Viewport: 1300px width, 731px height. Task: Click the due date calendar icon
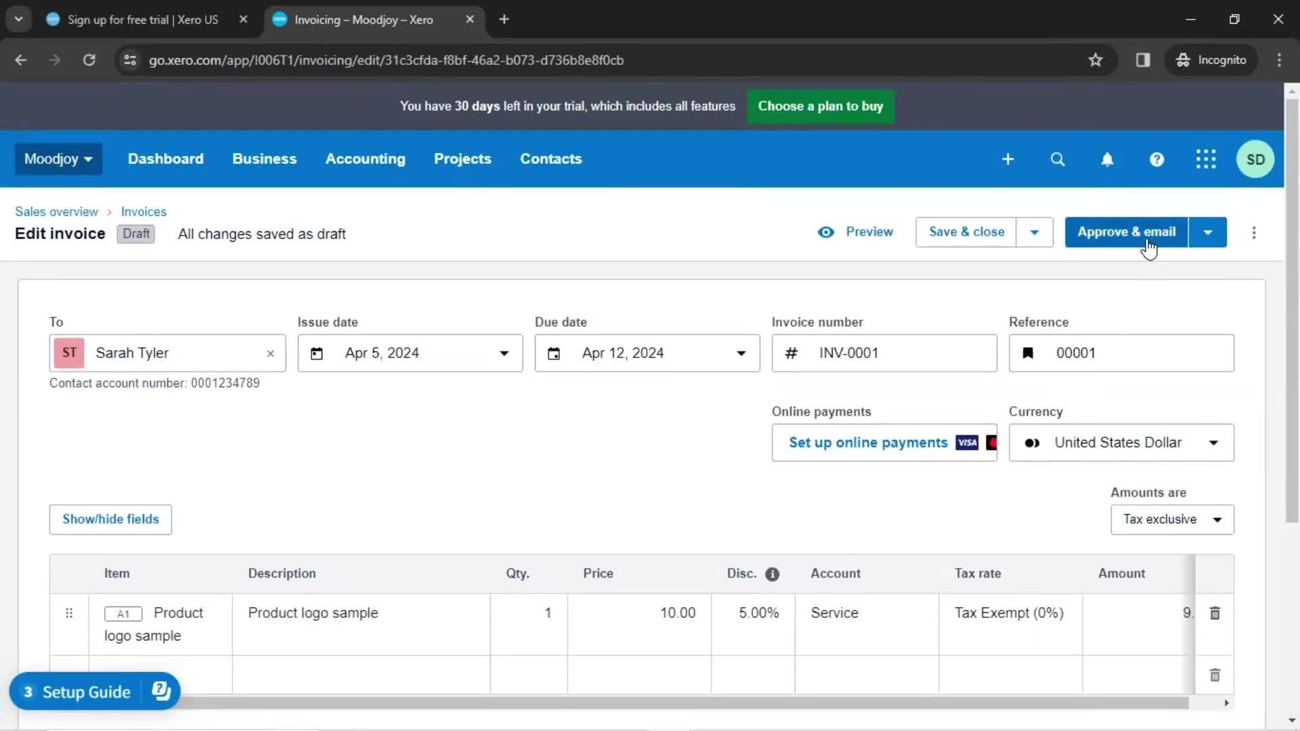pyautogui.click(x=554, y=353)
